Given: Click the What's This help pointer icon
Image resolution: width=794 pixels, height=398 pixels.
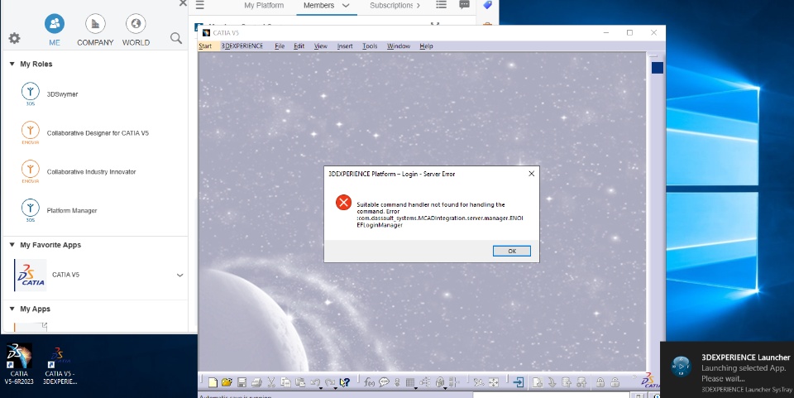Looking at the screenshot, I should [345, 382].
